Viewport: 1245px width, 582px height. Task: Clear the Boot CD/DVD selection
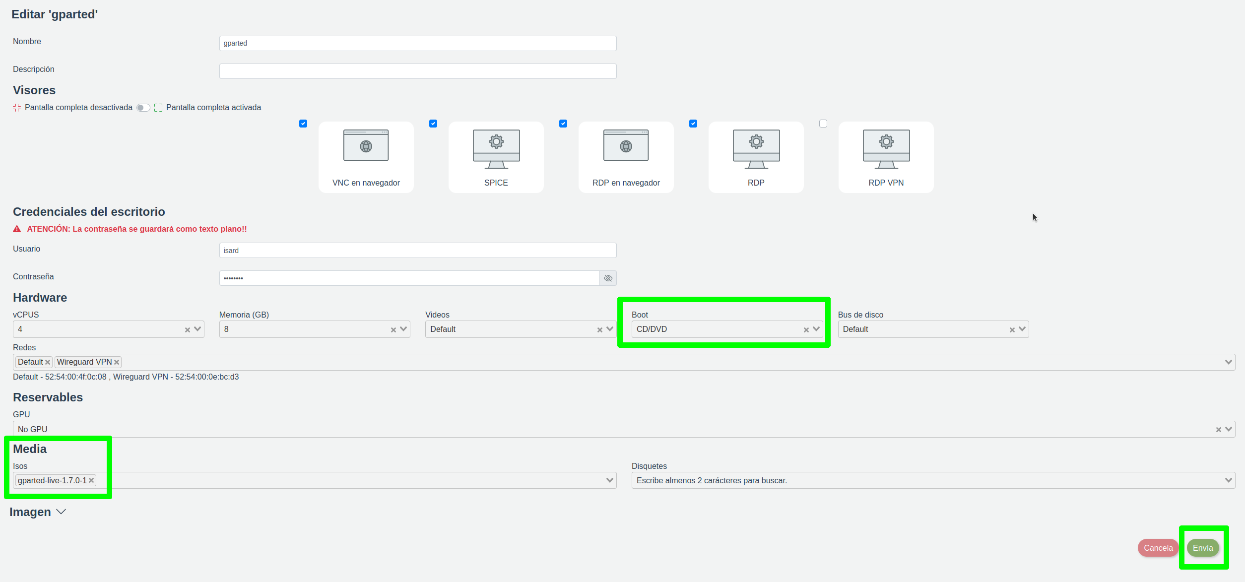[806, 330]
